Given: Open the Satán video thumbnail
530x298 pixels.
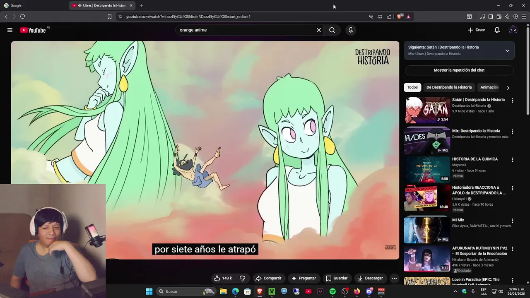Looking at the screenshot, I should click(427, 110).
